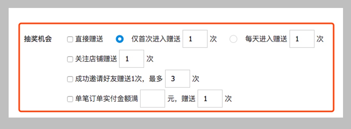Click the 关注店铺赠送 label text
Image resolution: width=351 pixels, height=129 pixels.
tap(96, 59)
